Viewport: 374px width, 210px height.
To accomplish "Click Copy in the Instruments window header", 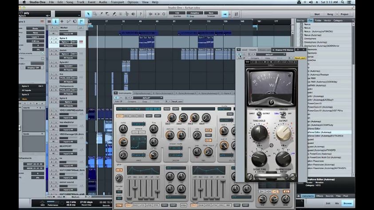I will [x=145, y=101].
